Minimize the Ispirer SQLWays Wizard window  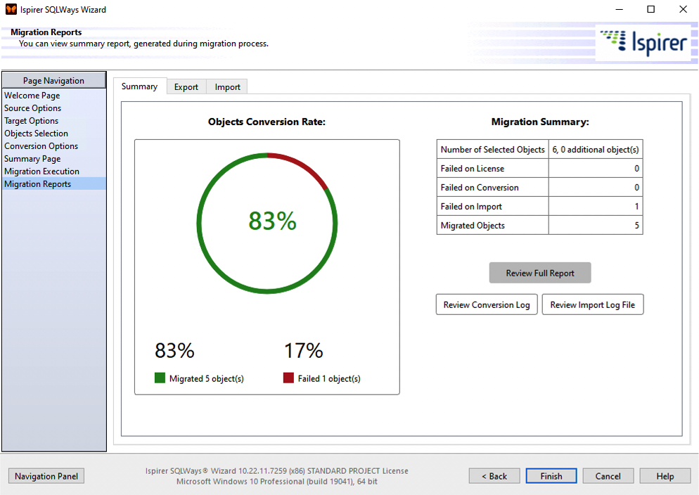[x=620, y=9]
